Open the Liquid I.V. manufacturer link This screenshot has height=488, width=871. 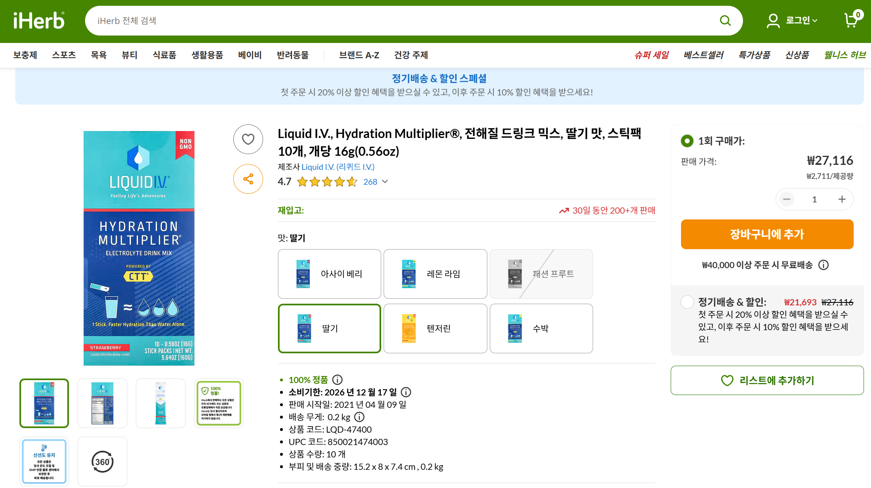pos(338,167)
